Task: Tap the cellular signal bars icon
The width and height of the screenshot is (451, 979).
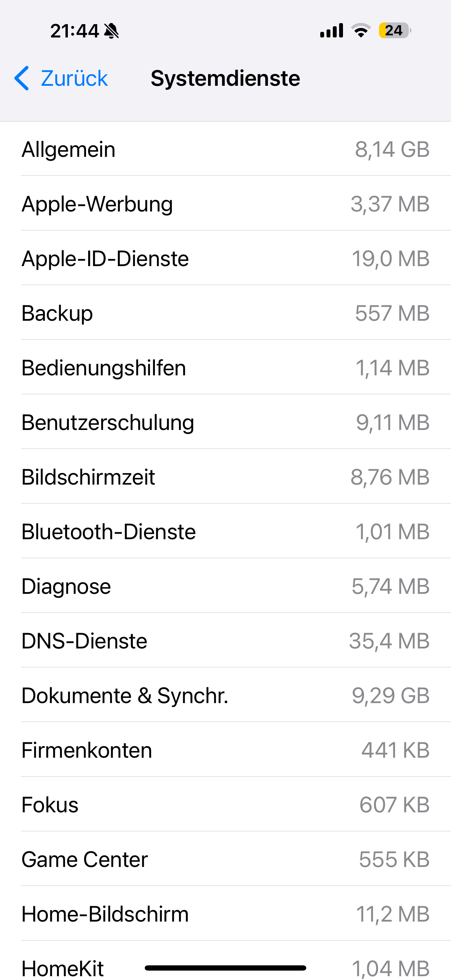Action: (x=331, y=30)
